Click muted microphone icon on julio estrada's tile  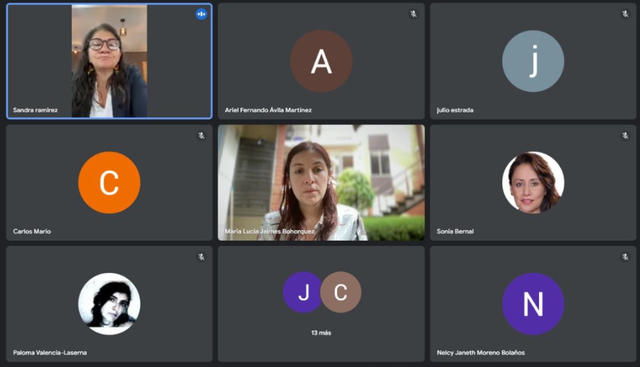[x=625, y=14]
